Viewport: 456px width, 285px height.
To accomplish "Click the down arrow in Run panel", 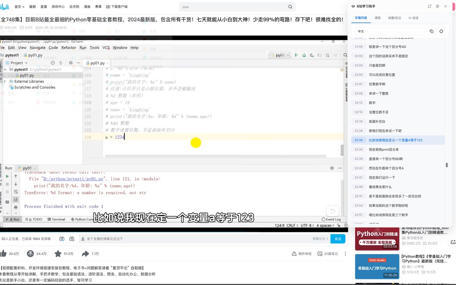I will tap(16, 184).
